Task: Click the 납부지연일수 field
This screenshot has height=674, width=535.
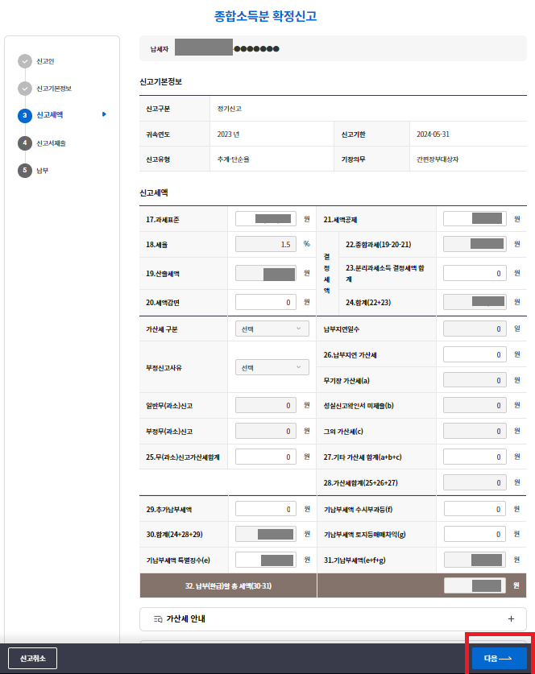Action: (x=475, y=329)
